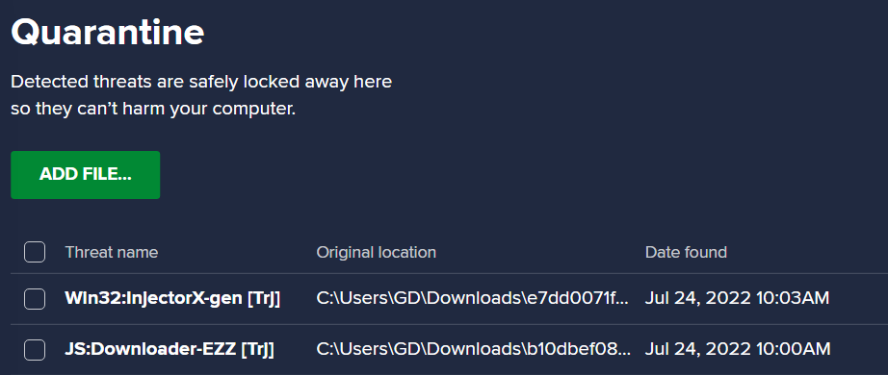This screenshot has width=888, height=375.
Task: Tick the select-all checkbox beside Threat name
Action: [35, 252]
